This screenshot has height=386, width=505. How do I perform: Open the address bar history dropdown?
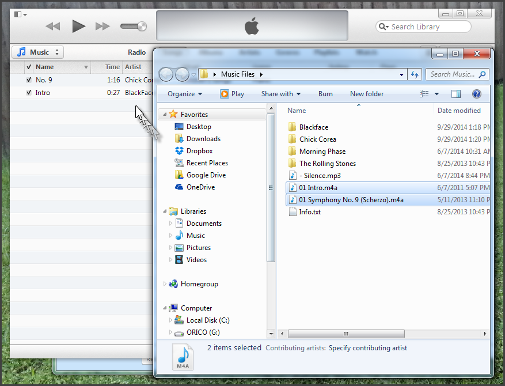(x=401, y=74)
